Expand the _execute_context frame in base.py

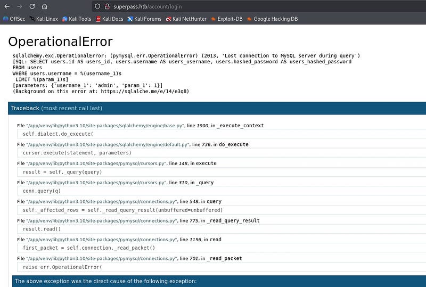[x=140, y=126]
